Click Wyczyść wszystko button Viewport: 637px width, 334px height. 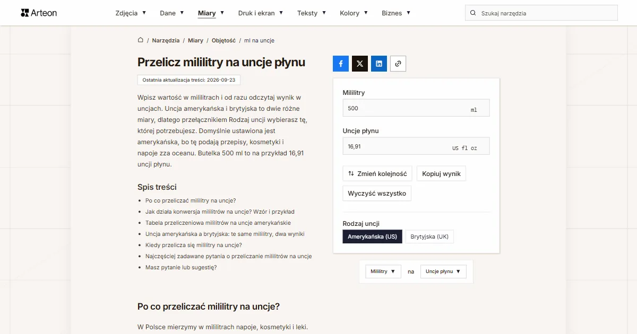pos(377,194)
